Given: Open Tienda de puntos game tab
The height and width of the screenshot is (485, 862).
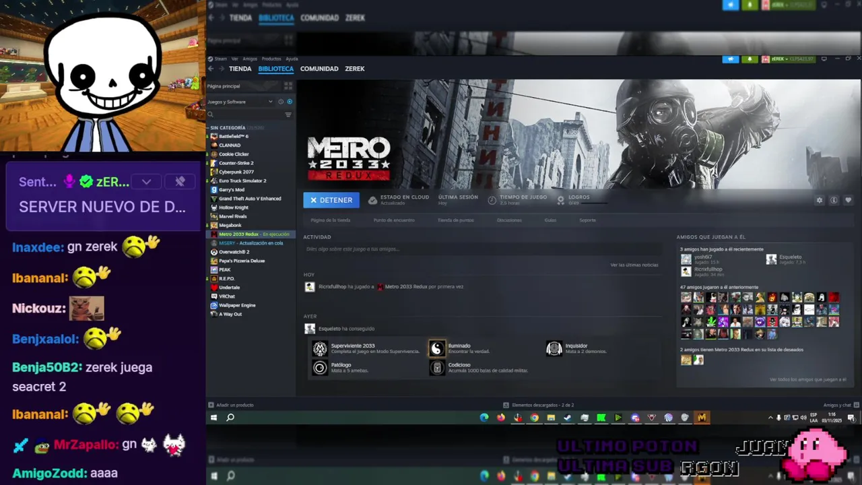Looking at the screenshot, I should pos(455,220).
